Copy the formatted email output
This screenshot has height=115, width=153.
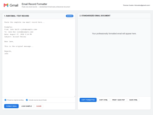(88, 100)
